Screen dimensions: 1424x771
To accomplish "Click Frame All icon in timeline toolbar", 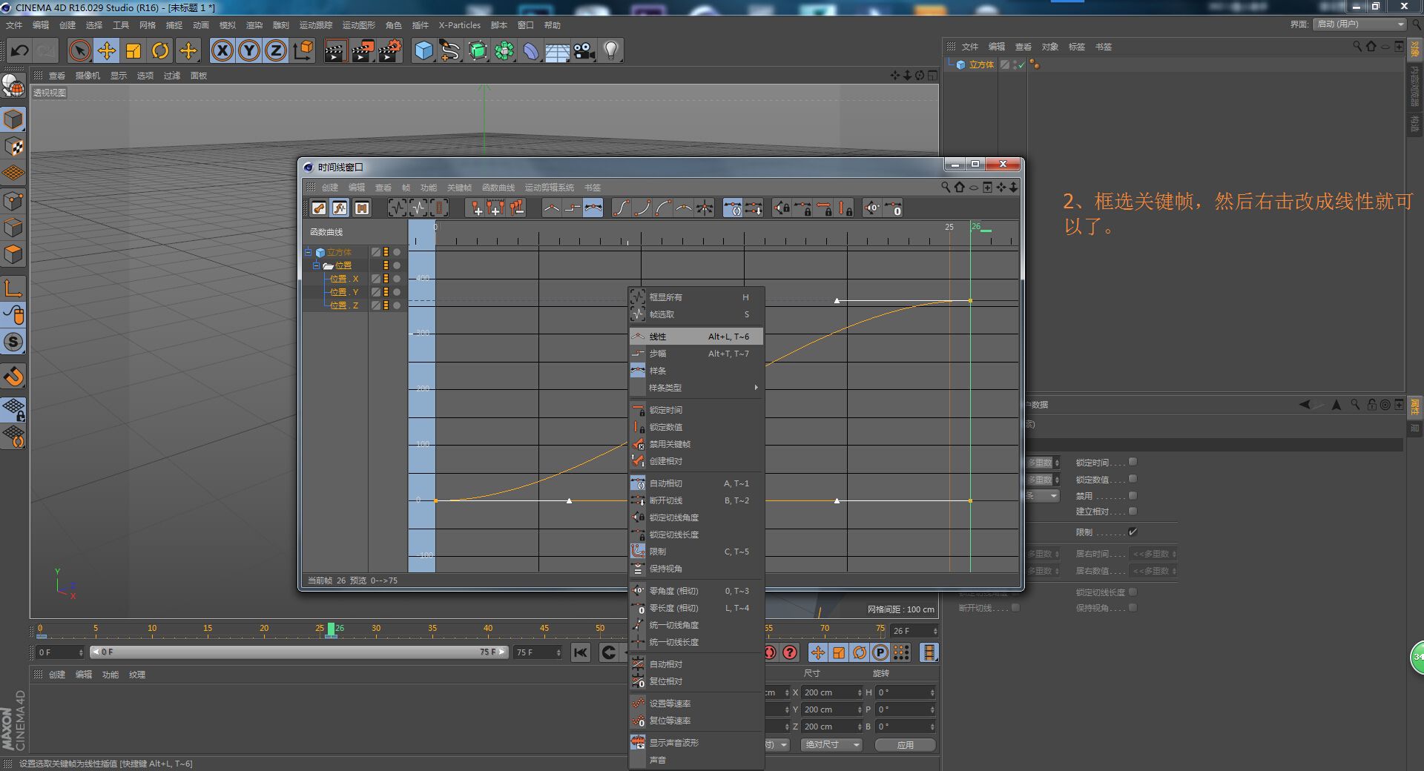I will [x=398, y=208].
